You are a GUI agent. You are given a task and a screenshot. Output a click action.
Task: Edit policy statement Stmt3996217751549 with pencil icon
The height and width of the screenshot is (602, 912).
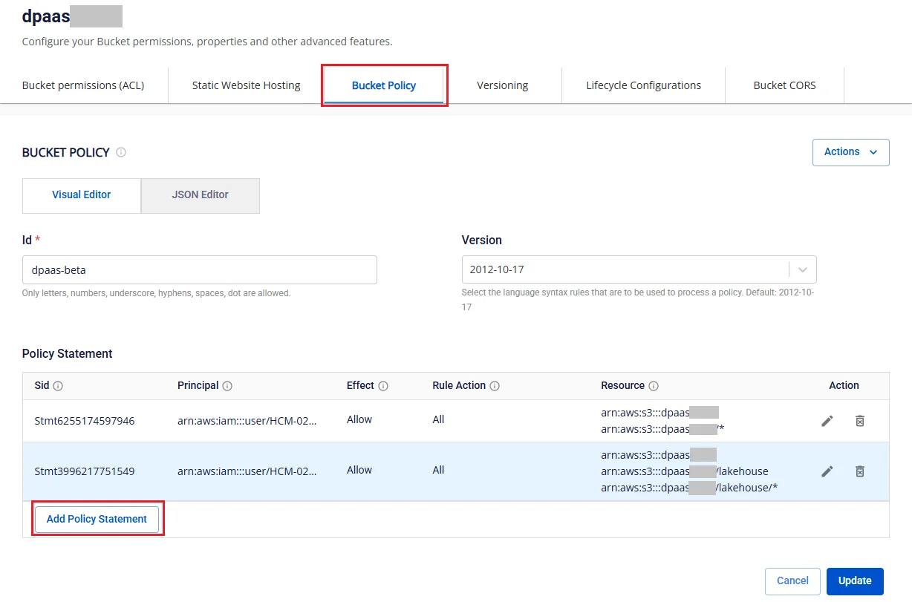(x=827, y=471)
